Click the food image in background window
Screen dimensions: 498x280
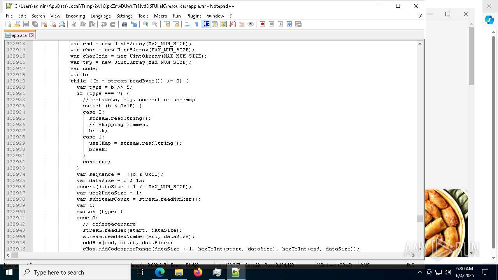pos(446,223)
